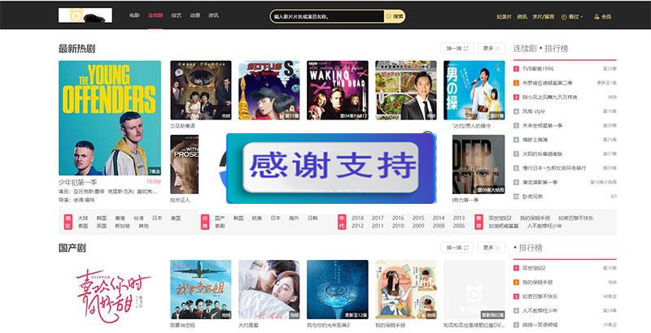Click the 更多 button in 国产剧 section
651x333 pixels.
point(492,248)
